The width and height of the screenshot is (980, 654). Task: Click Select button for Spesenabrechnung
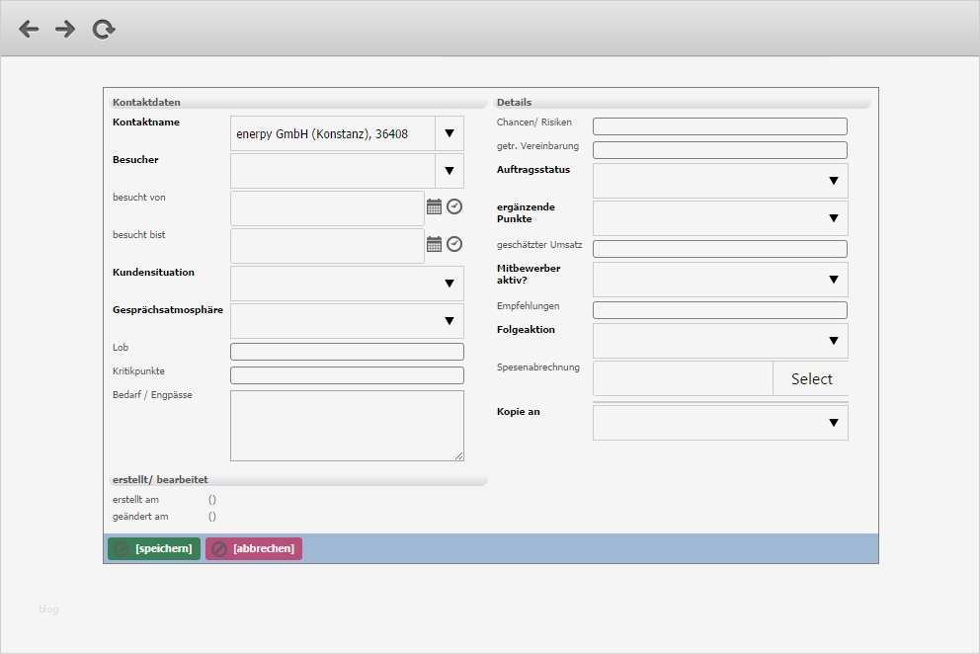(811, 378)
